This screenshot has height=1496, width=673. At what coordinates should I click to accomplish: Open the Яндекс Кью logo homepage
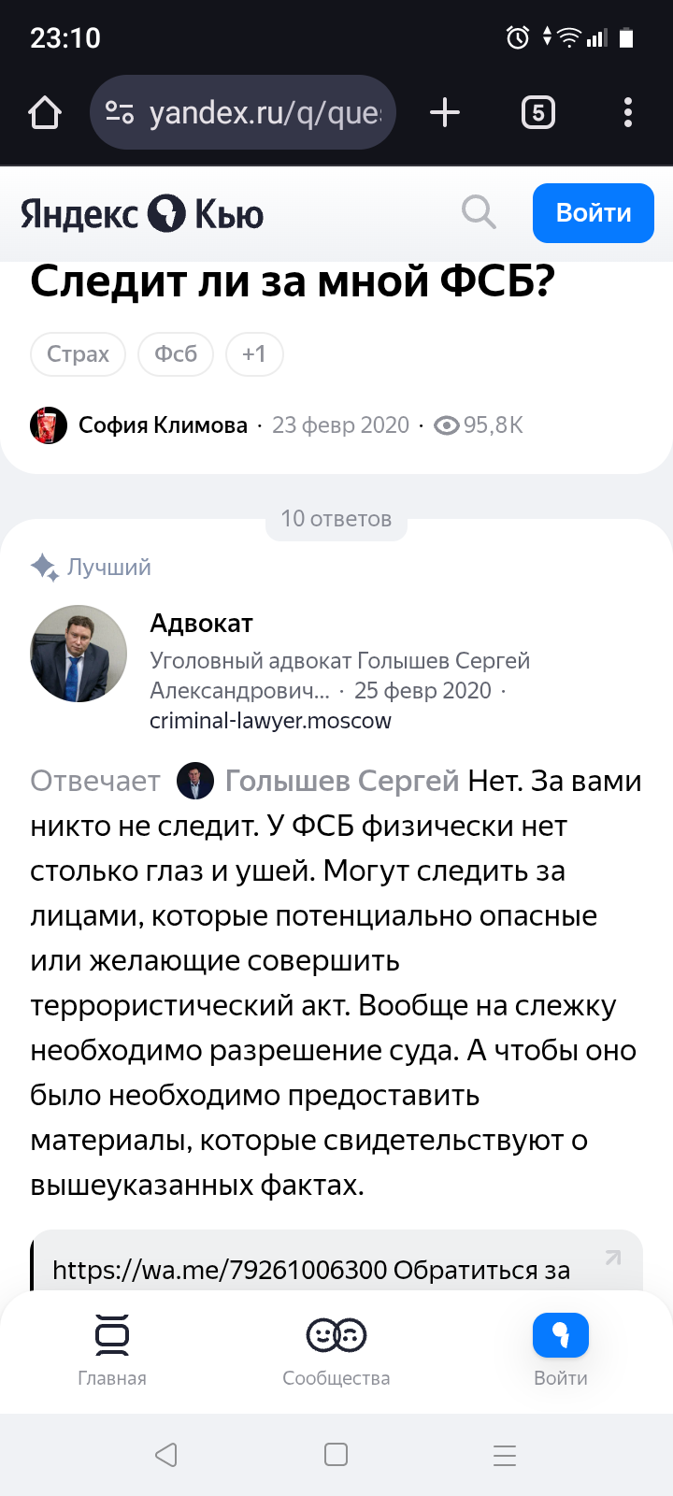pyautogui.click(x=142, y=214)
